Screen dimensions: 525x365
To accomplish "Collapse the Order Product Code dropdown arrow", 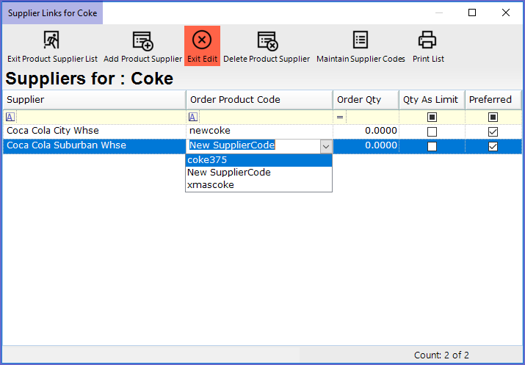I will click(x=325, y=146).
